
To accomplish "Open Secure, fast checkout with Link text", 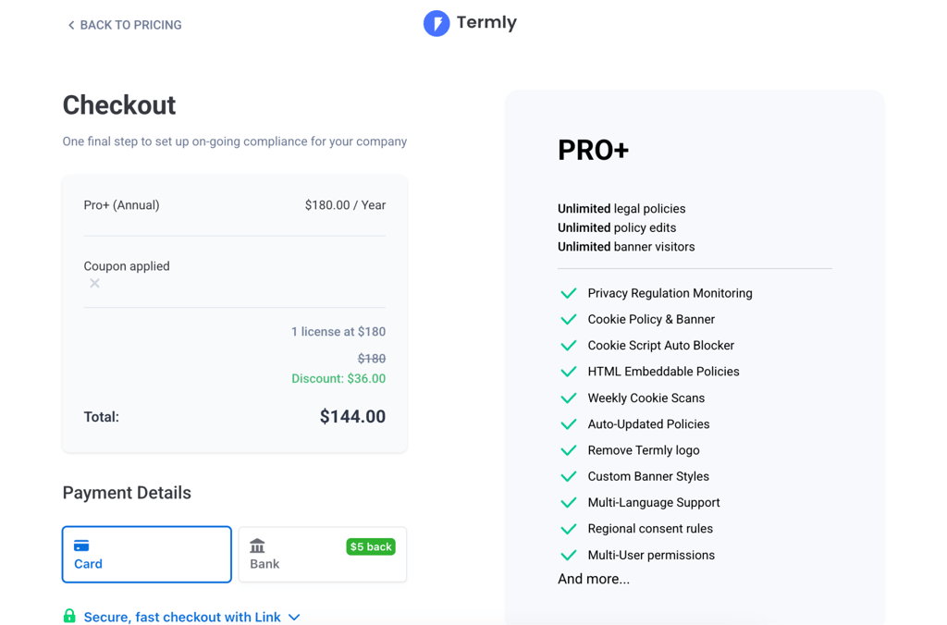I will (x=182, y=618).
